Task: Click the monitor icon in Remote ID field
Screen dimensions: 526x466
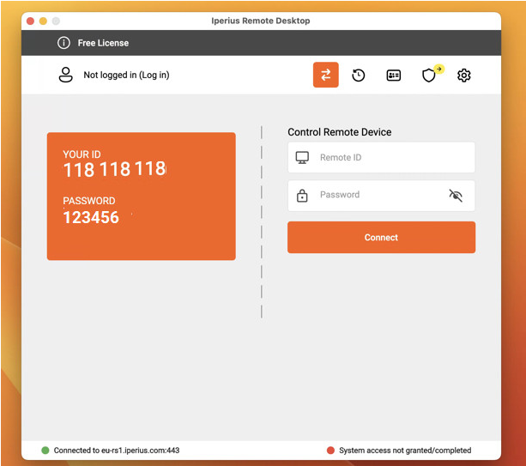Action: 302,158
